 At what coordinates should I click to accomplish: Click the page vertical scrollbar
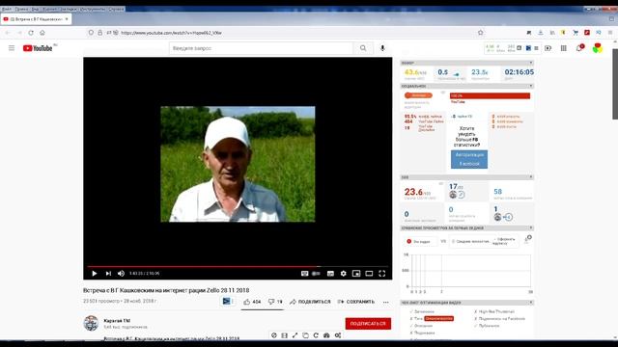tap(615, 84)
